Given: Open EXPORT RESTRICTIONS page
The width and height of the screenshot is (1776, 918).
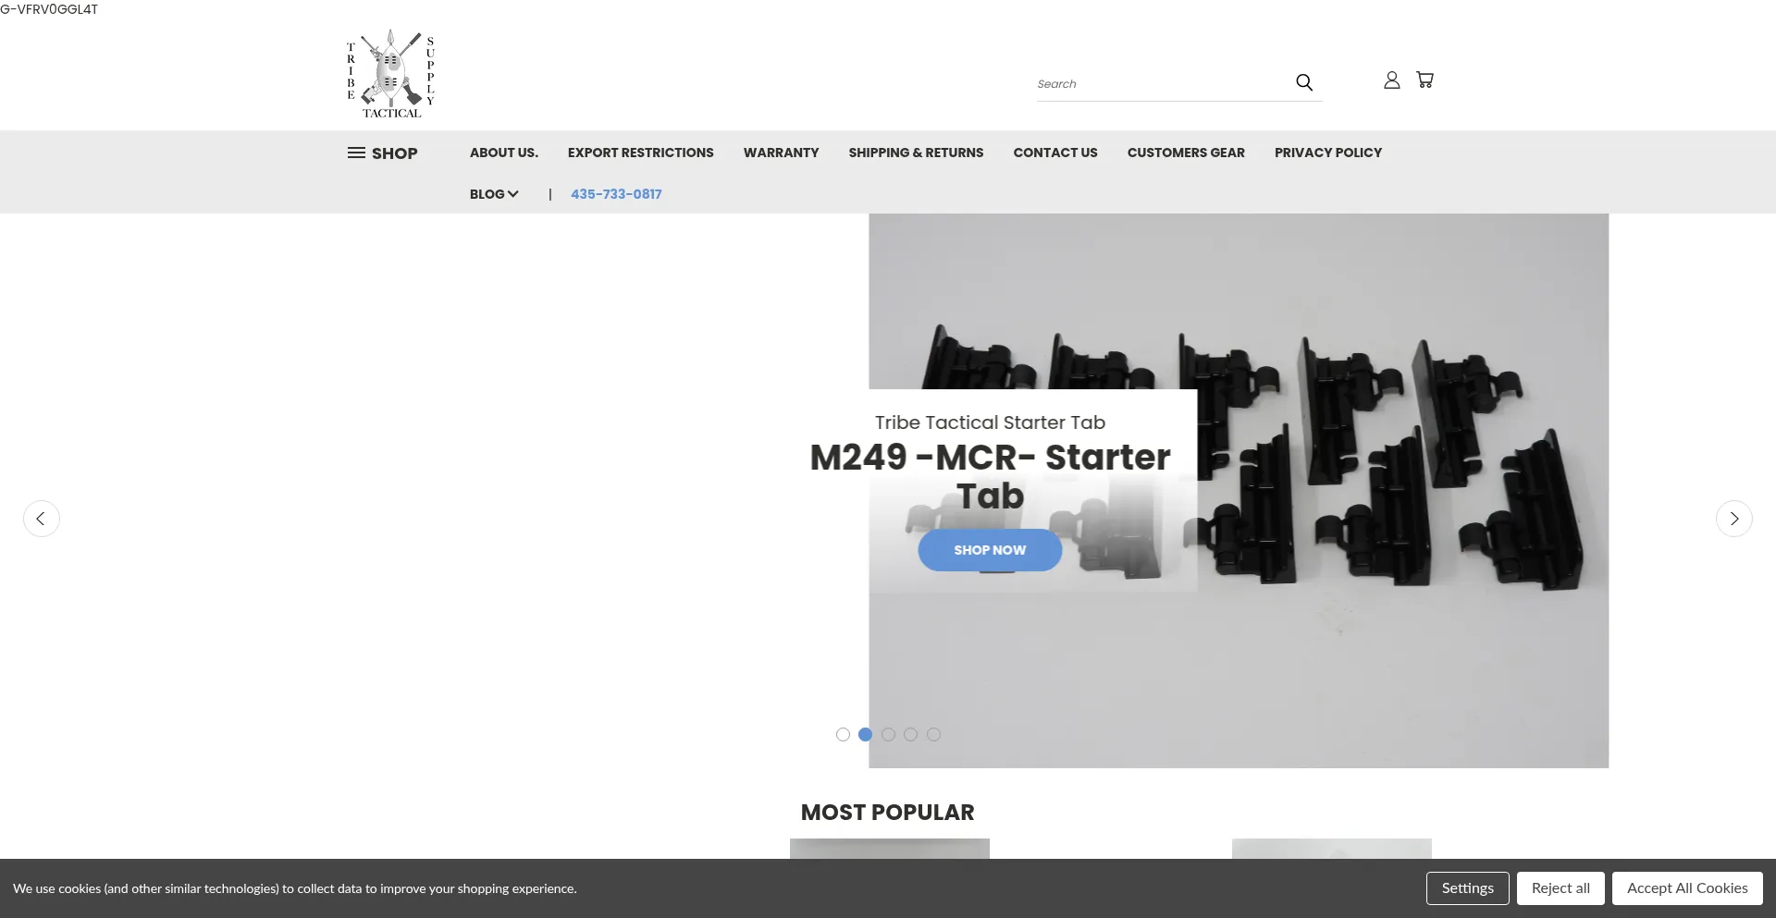Looking at the screenshot, I should 641,153.
